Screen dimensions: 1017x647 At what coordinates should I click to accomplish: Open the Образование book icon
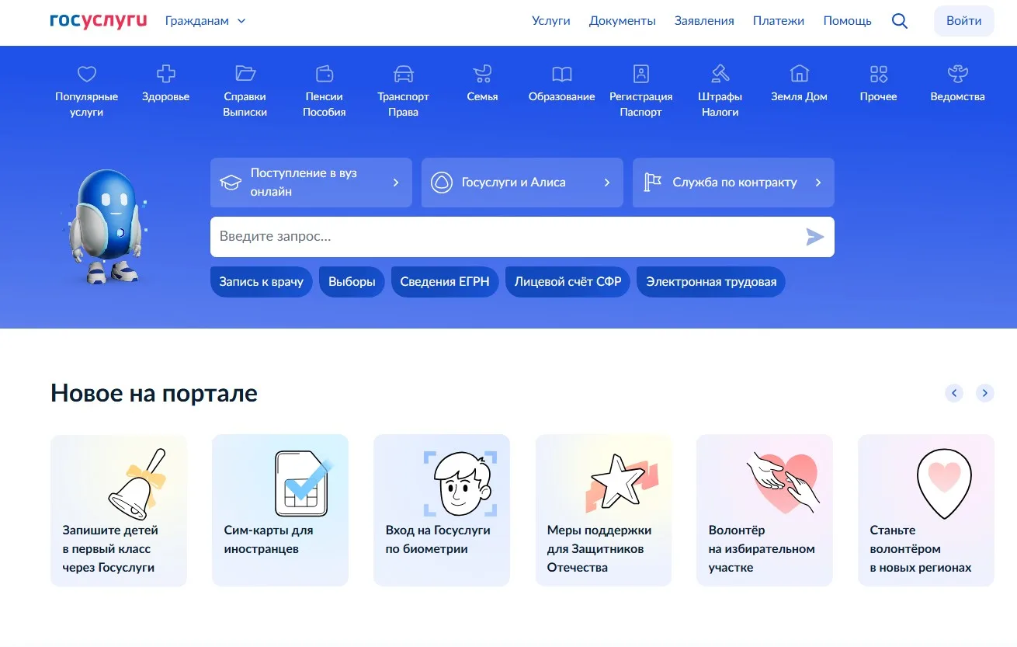pos(562,74)
